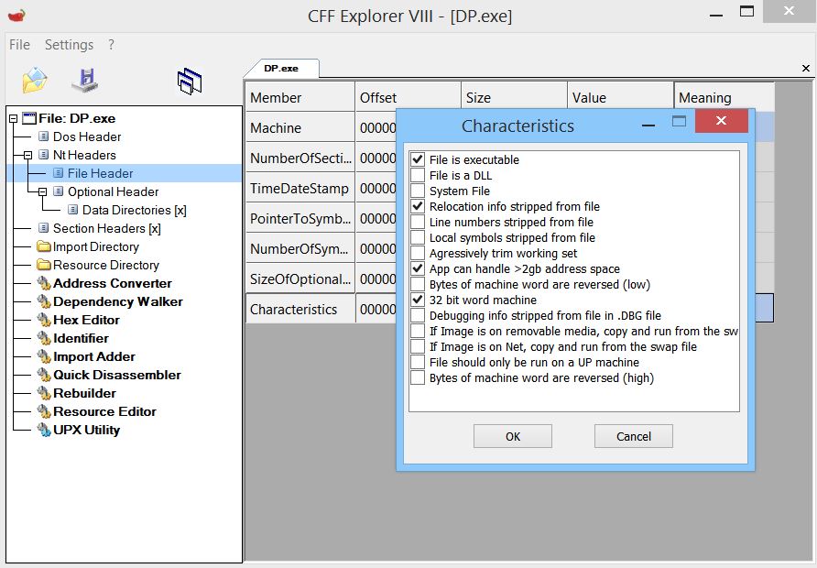Viewport: 817px width, 568px height.
Task: Click the Meaning column header
Action: point(724,97)
